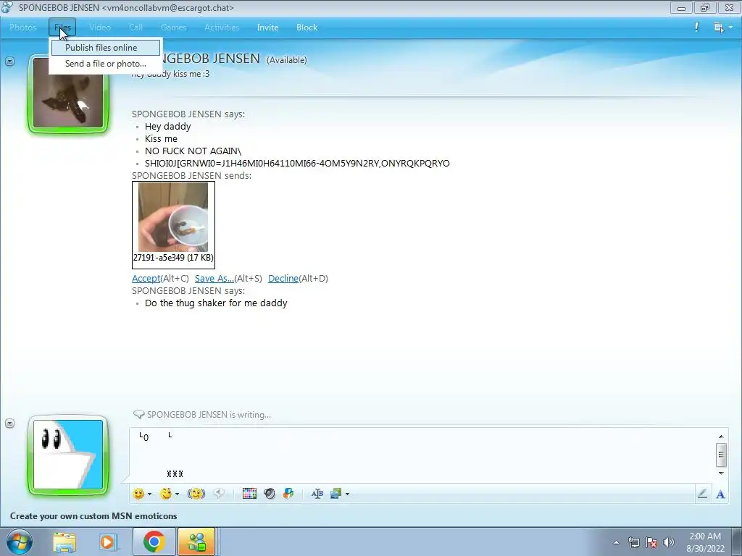The image size is (742, 556).
Task: Click the Invite button
Action: (267, 28)
